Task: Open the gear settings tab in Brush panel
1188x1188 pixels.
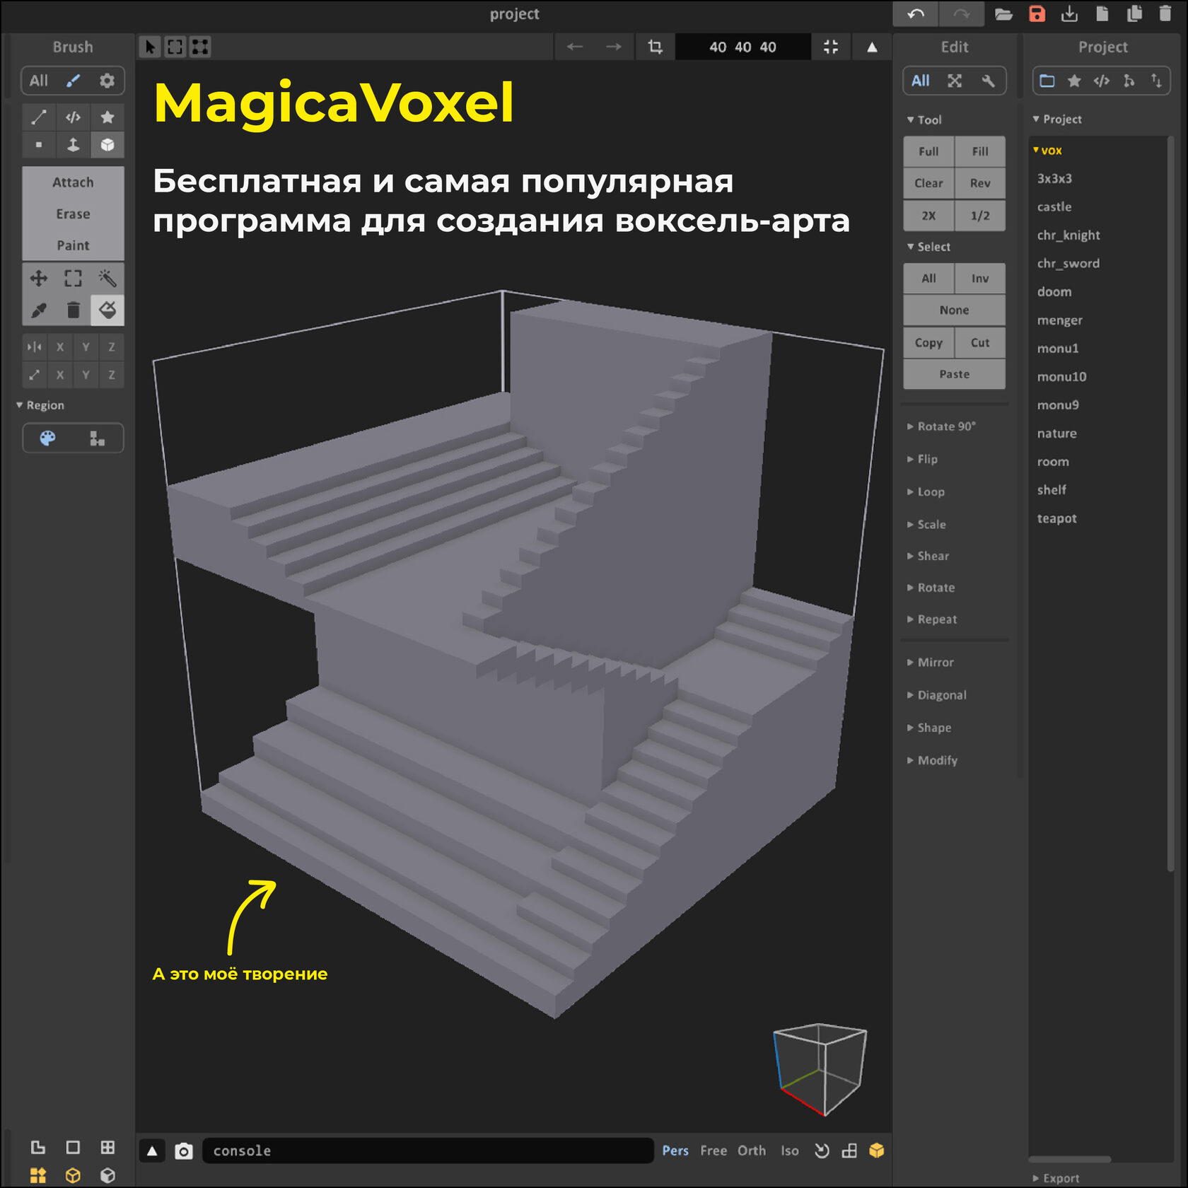Action: (x=107, y=81)
